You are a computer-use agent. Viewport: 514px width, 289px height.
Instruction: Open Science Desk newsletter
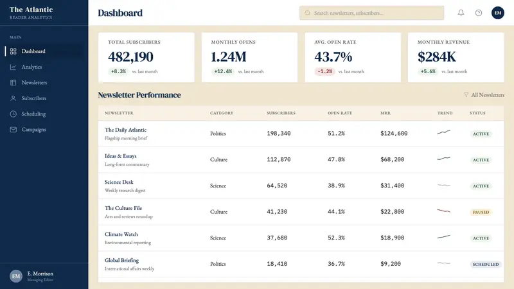tap(119, 182)
